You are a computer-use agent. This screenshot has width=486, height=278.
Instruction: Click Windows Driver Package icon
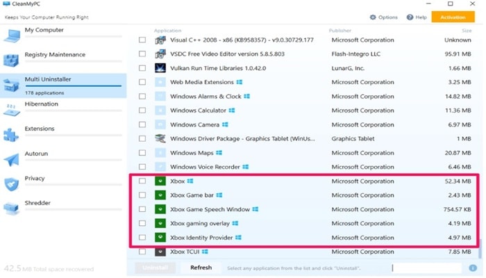[160, 138]
